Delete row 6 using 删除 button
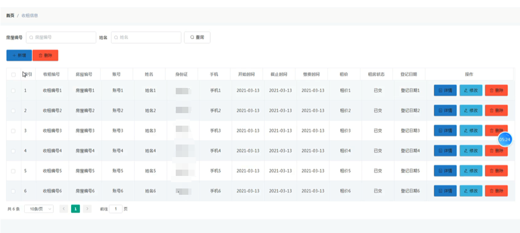 point(496,191)
